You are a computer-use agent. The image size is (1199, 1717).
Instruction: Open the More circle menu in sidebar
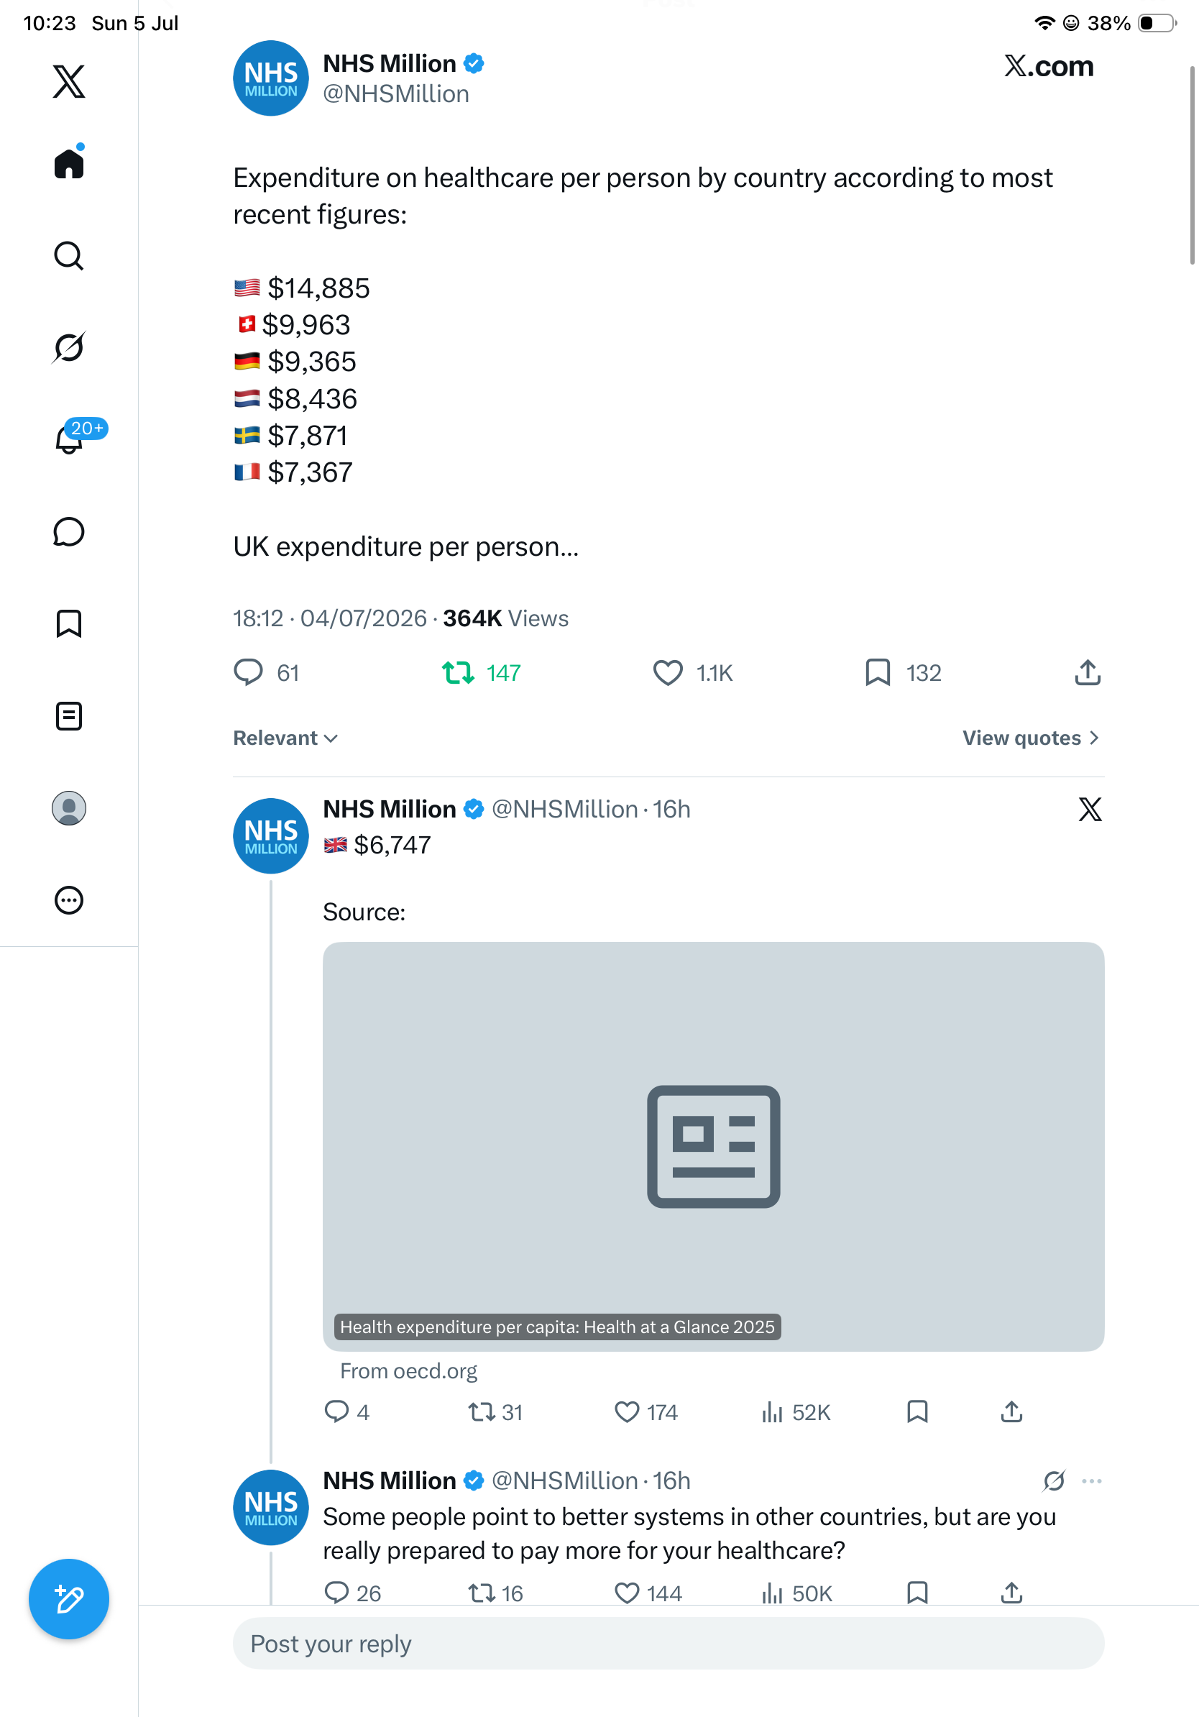(x=69, y=900)
